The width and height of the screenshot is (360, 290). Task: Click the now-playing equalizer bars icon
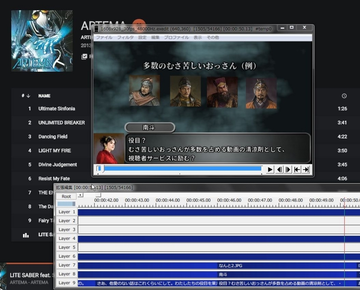tap(26, 235)
